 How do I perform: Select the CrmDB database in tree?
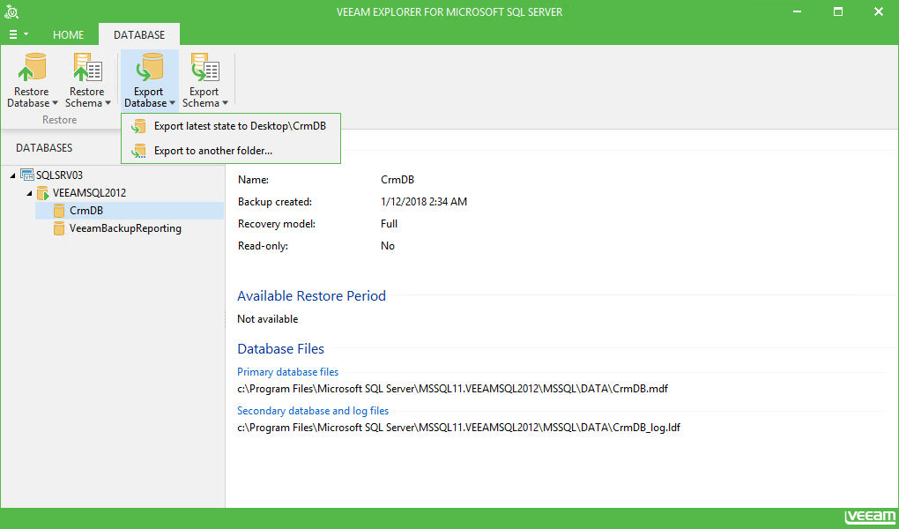[130, 211]
